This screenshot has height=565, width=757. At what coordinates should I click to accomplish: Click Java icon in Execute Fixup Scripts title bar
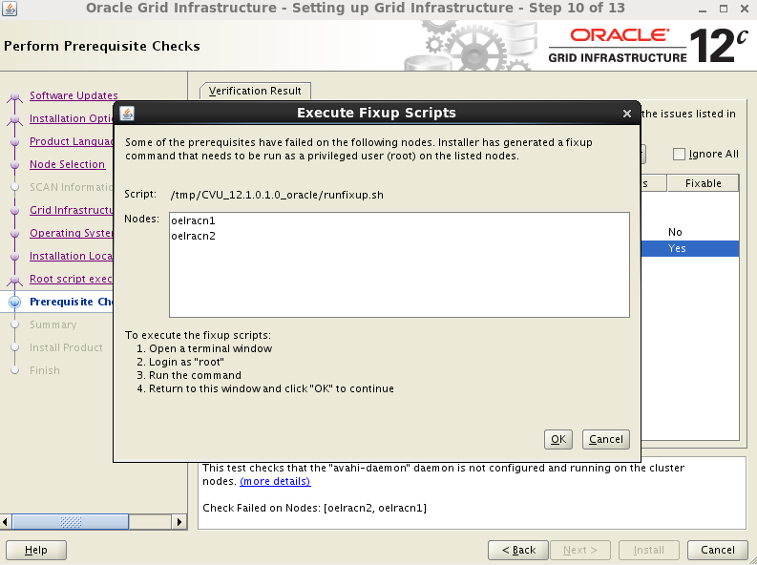pos(127,114)
